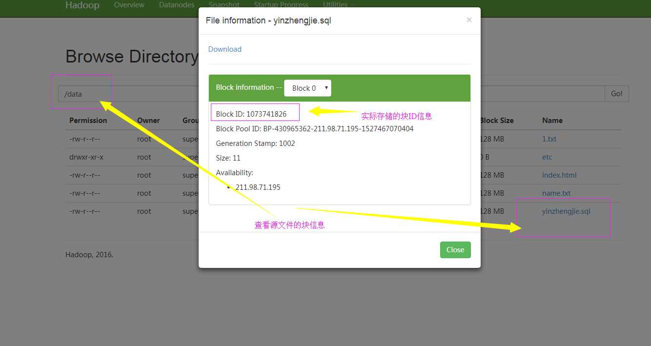Click the Block Size column header
Viewport: 651px width, 346px height.
pos(497,121)
